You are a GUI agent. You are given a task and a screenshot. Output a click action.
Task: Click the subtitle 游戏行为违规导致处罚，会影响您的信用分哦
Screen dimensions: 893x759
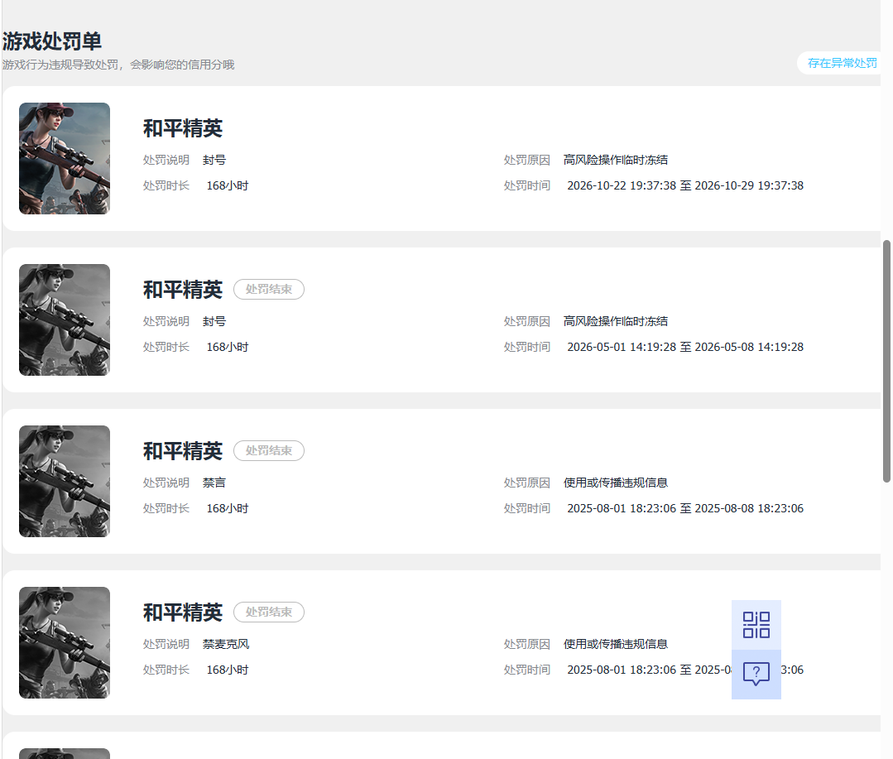pos(118,65)
